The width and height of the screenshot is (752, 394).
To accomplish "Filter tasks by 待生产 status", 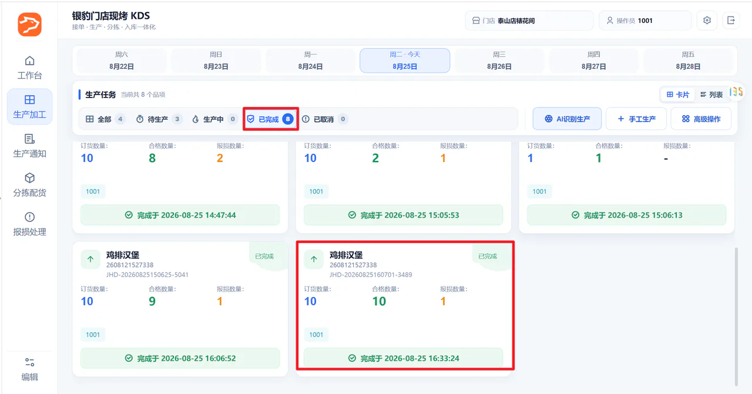I will (159, 119).
